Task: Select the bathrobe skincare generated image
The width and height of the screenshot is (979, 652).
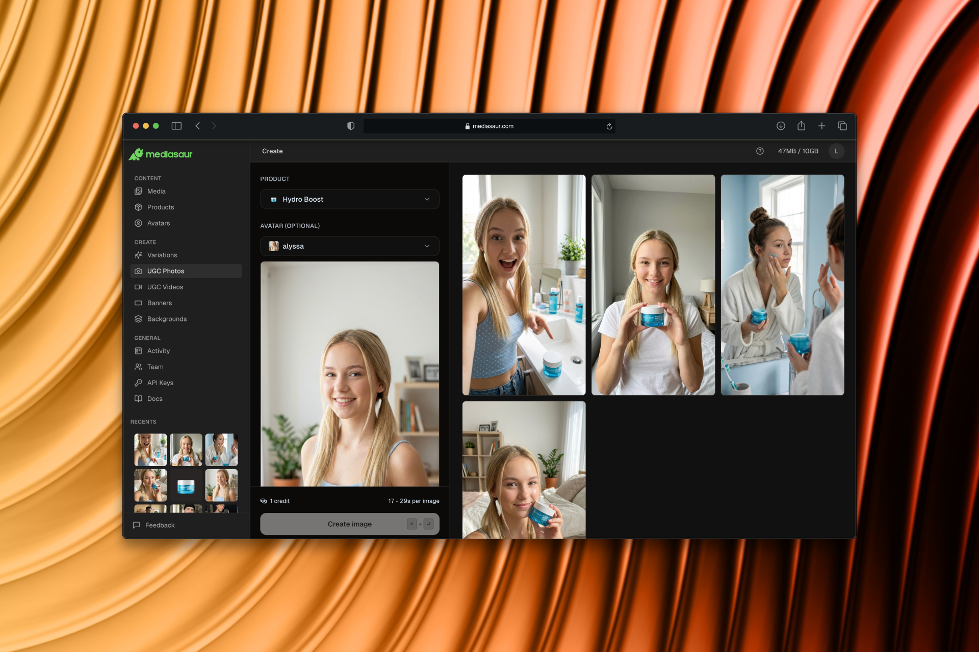Action: [782, 285]
